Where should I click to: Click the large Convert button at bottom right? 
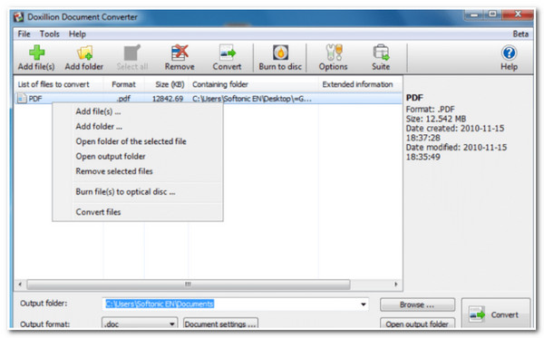coord(496,314)
